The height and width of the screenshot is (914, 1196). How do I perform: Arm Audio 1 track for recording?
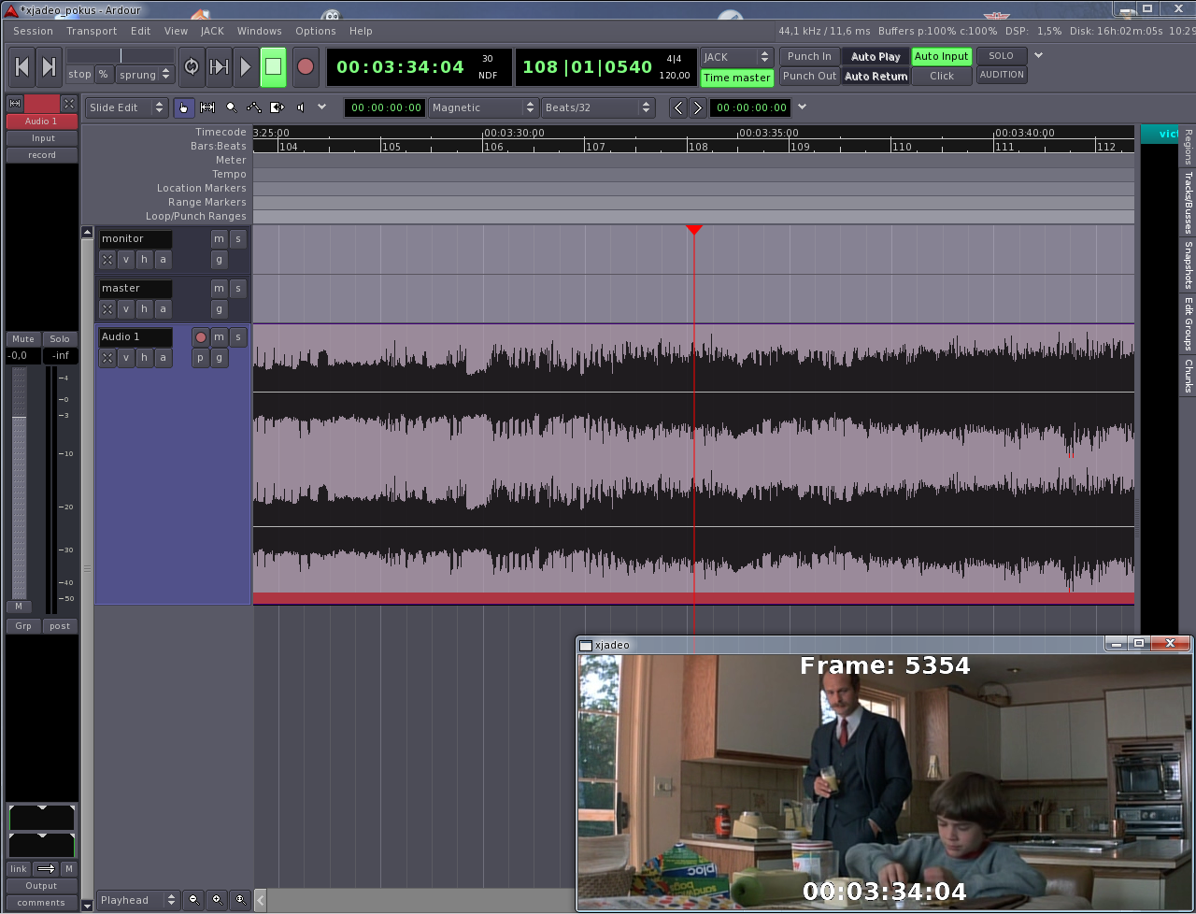(200, 337)
